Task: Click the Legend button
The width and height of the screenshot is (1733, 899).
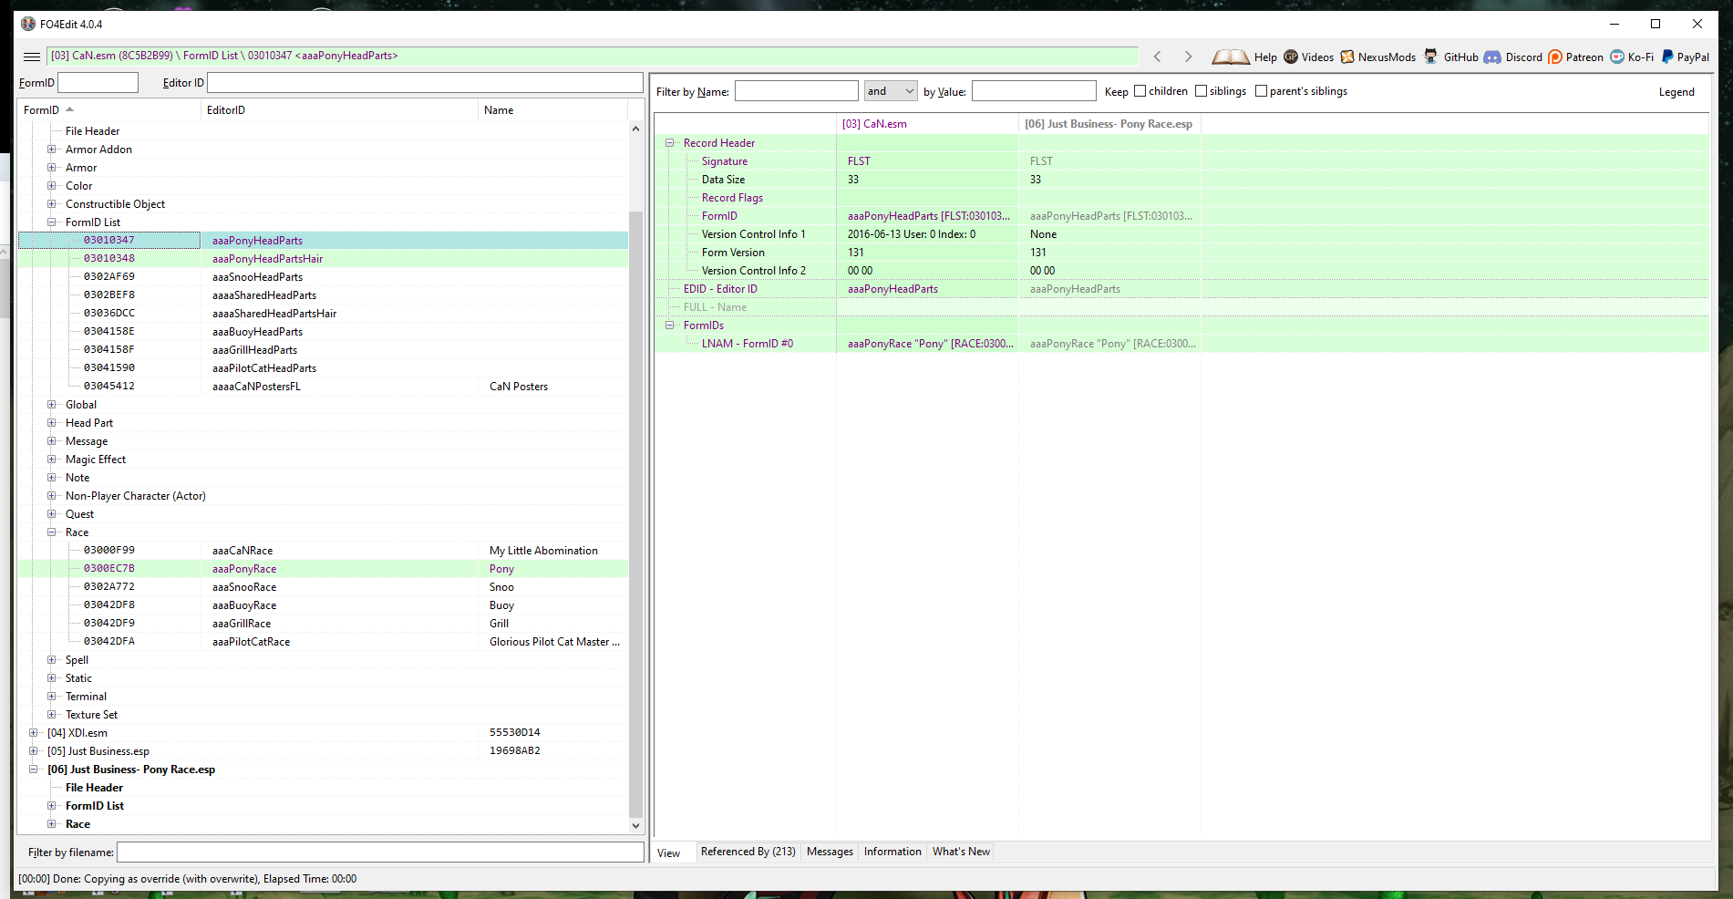Action: [x=1676, y=92]
